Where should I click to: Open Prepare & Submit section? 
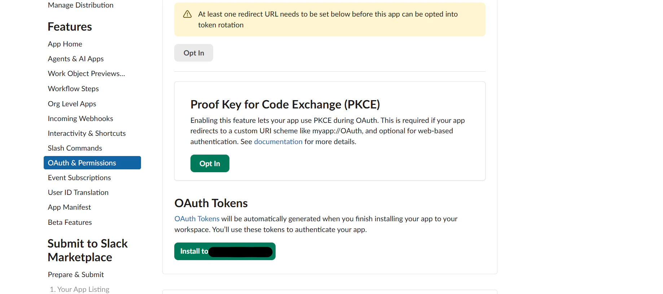point(76,275)
